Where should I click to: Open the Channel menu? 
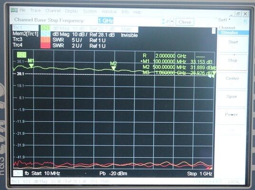coord(53,11)
